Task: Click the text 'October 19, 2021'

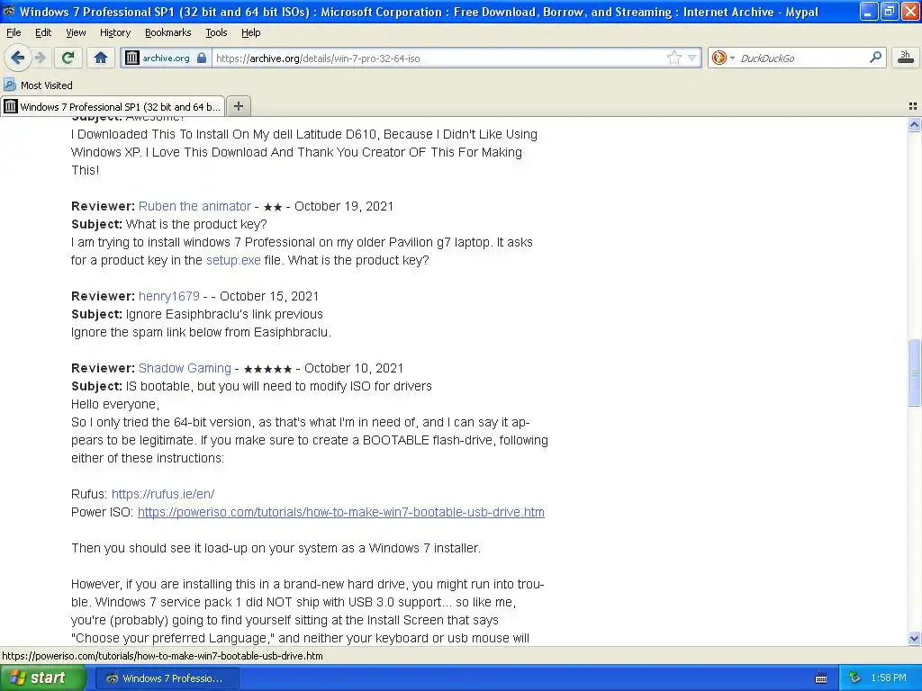Action: [x=344, y=206]
